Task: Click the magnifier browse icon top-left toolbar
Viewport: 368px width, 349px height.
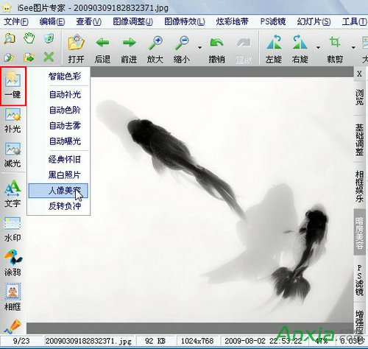Action: tap(10, 38)
